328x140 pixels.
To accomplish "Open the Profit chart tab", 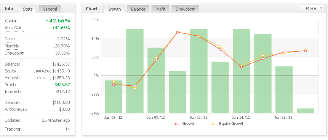I will 160,9.
